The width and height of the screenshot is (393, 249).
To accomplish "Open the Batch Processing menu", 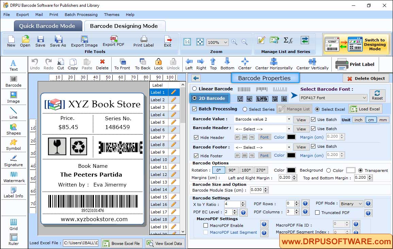I will pos(81,15).
